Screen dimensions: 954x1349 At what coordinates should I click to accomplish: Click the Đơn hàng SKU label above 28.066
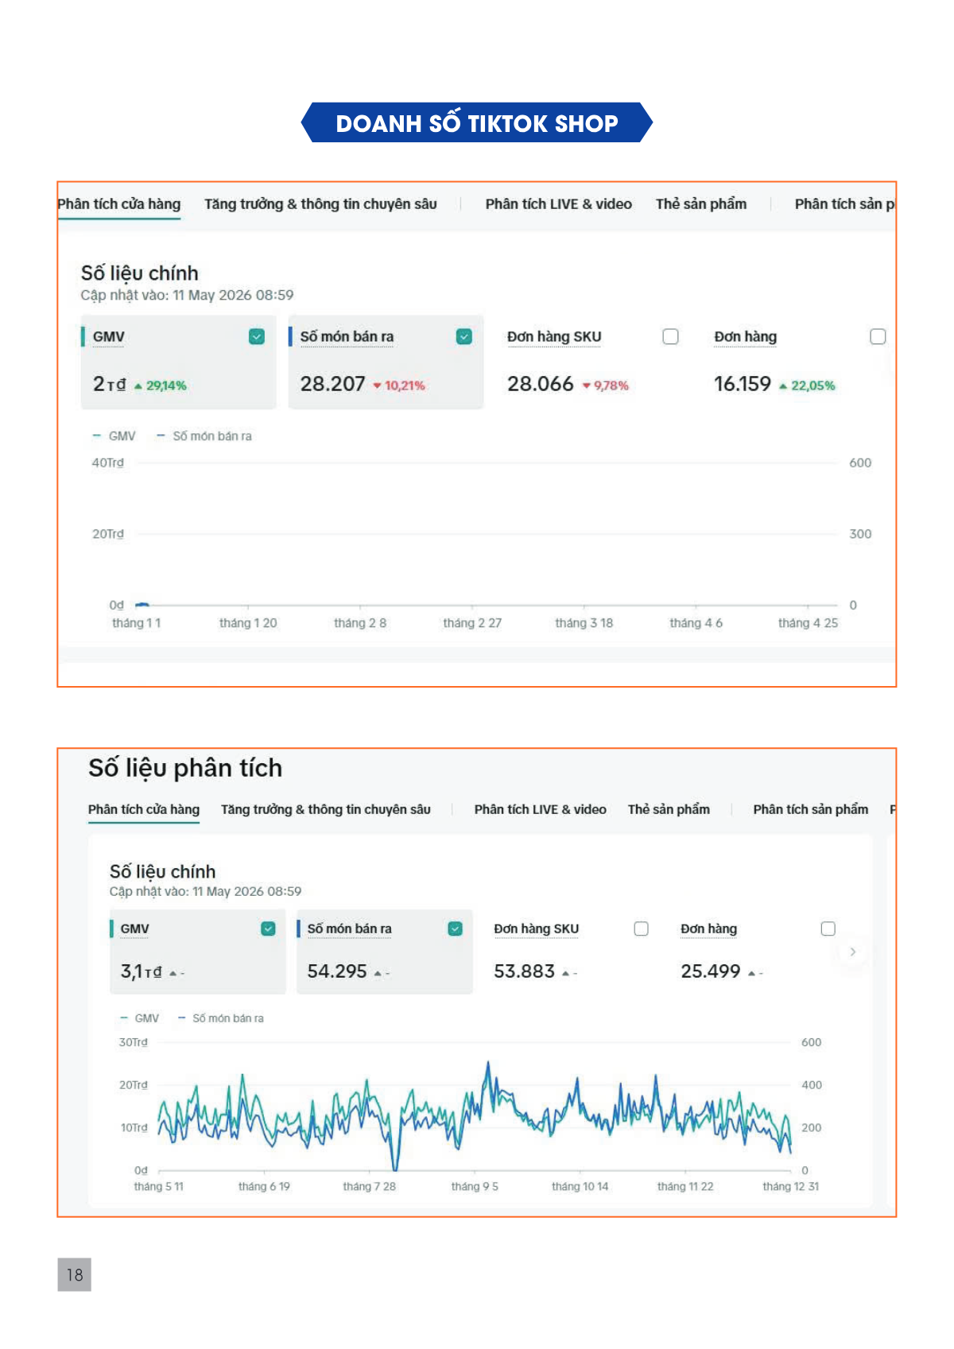[554, 337]
